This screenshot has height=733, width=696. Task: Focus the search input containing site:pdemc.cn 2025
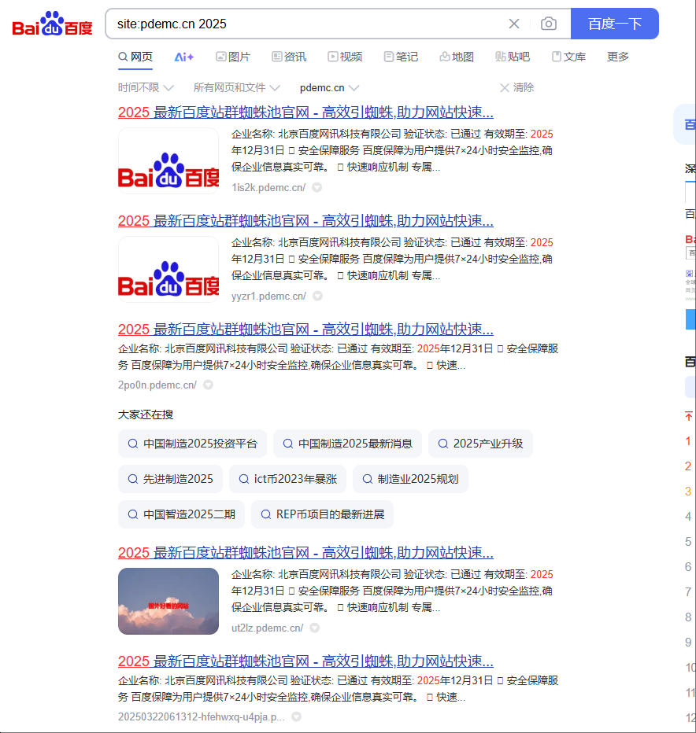click(x=309, y=24)
